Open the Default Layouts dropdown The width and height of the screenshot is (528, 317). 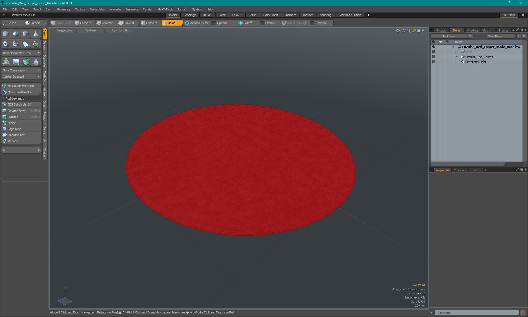click(22, 15)
